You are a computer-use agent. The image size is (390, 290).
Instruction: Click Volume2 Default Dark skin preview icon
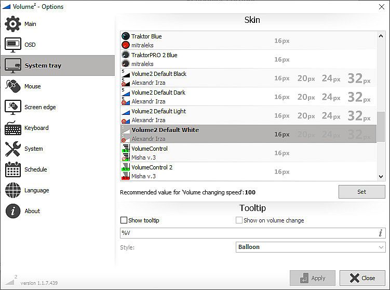pos(126,93)
